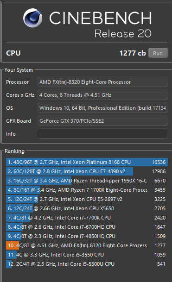Click the GFX Board field

point(102,121)
